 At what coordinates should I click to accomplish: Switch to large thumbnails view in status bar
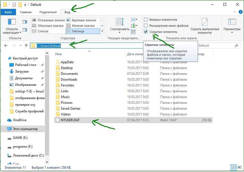[x=239, y=167]
